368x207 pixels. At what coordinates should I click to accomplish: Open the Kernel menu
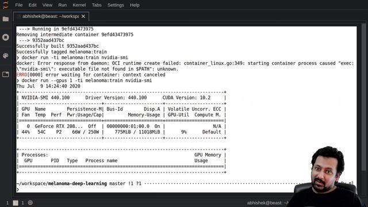(79, 5)
